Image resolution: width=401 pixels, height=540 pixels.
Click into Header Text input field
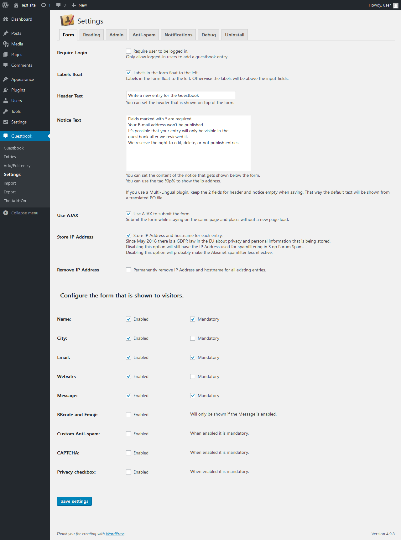181,95
